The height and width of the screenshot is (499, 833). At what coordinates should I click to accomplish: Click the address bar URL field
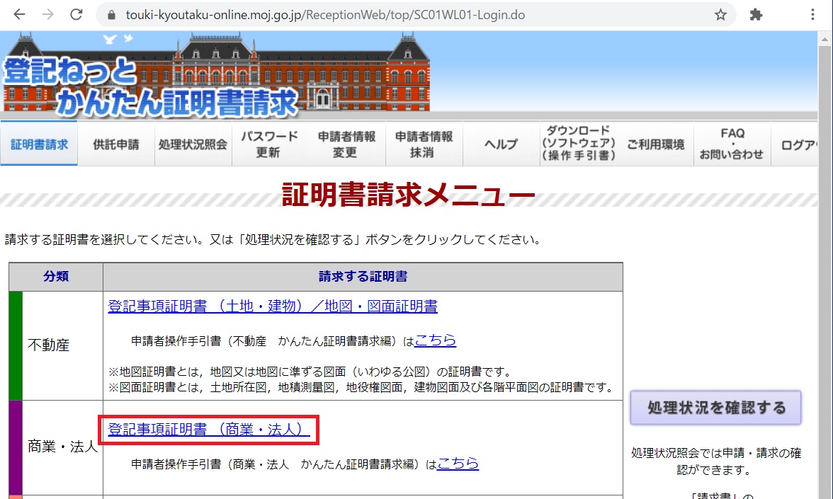[411, 14]
